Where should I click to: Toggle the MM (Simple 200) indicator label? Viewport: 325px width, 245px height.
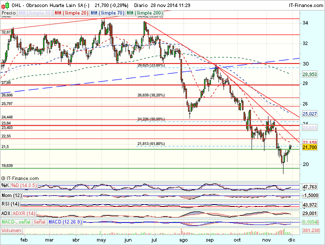click(x=144, y=13)
